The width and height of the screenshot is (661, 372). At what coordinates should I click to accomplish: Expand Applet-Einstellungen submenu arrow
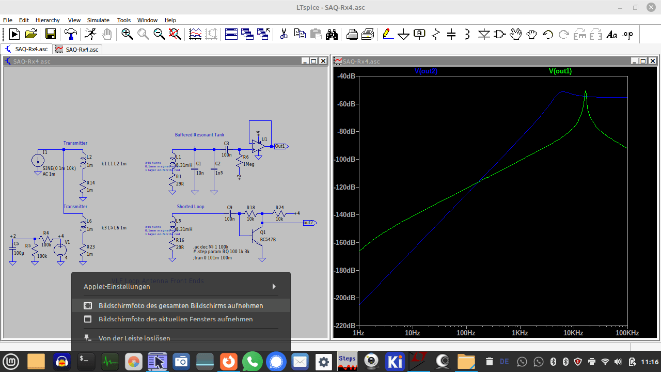pyautogui.click(x=274, y=286)
